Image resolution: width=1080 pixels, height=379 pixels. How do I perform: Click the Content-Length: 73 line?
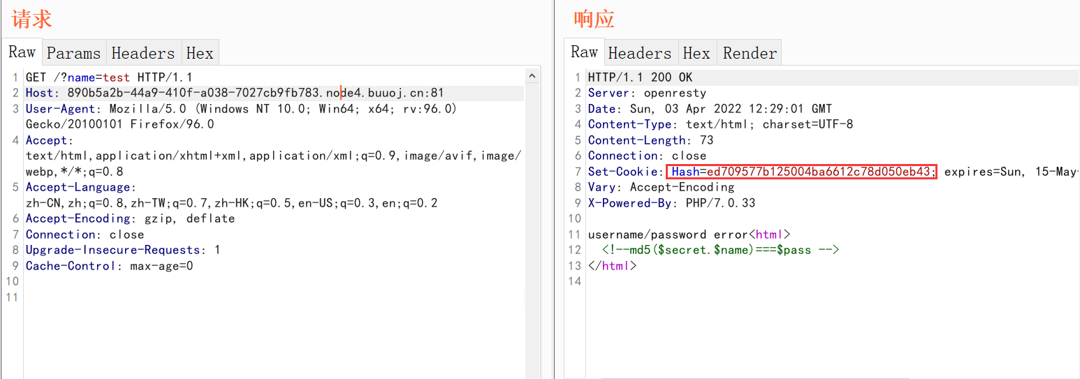[650, 140]
